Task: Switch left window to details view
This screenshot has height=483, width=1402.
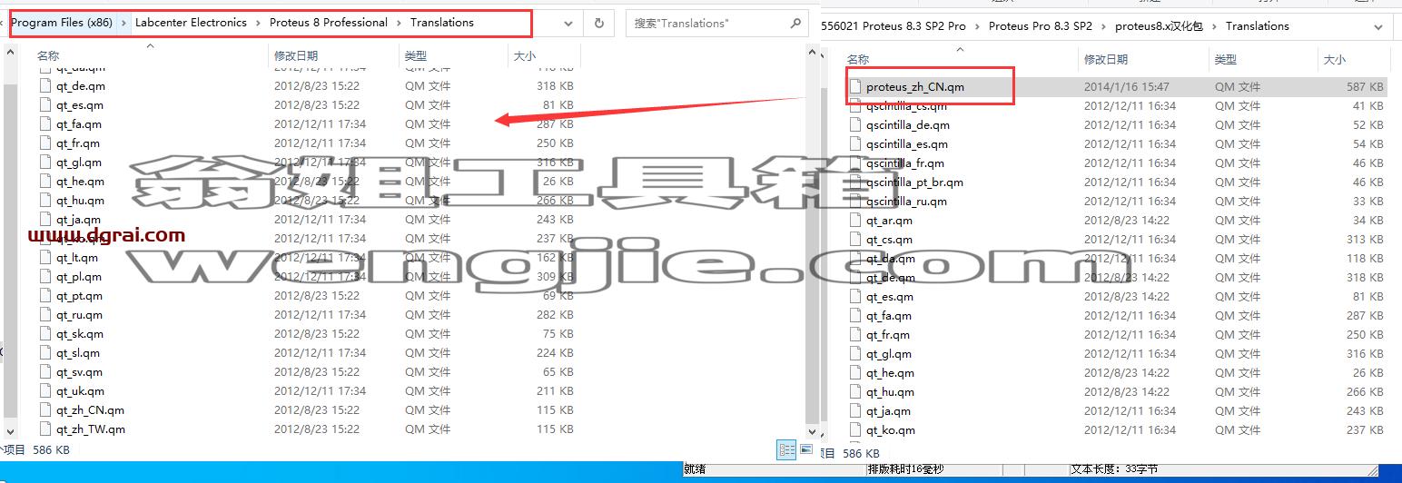Action: tap(786, 449)
